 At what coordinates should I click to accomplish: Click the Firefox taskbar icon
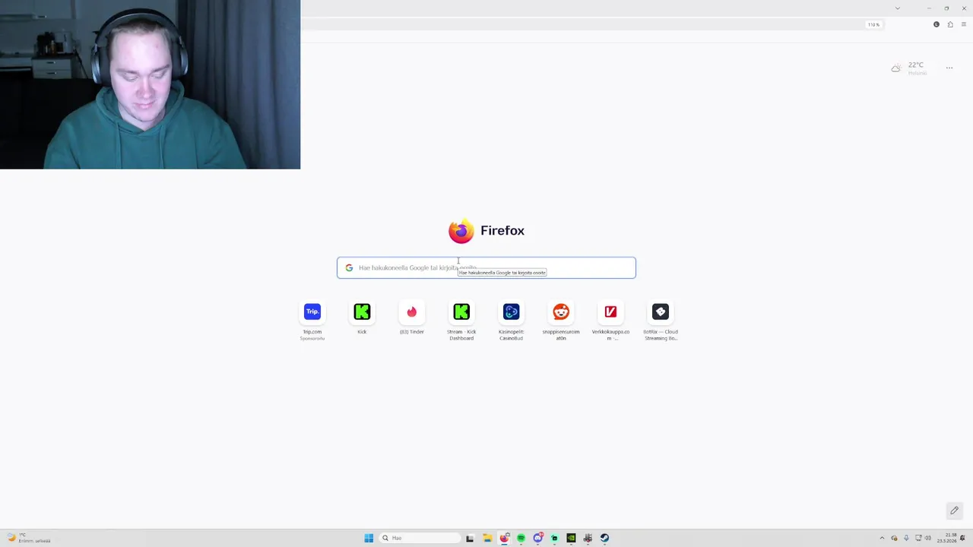(x=505, y=538)
